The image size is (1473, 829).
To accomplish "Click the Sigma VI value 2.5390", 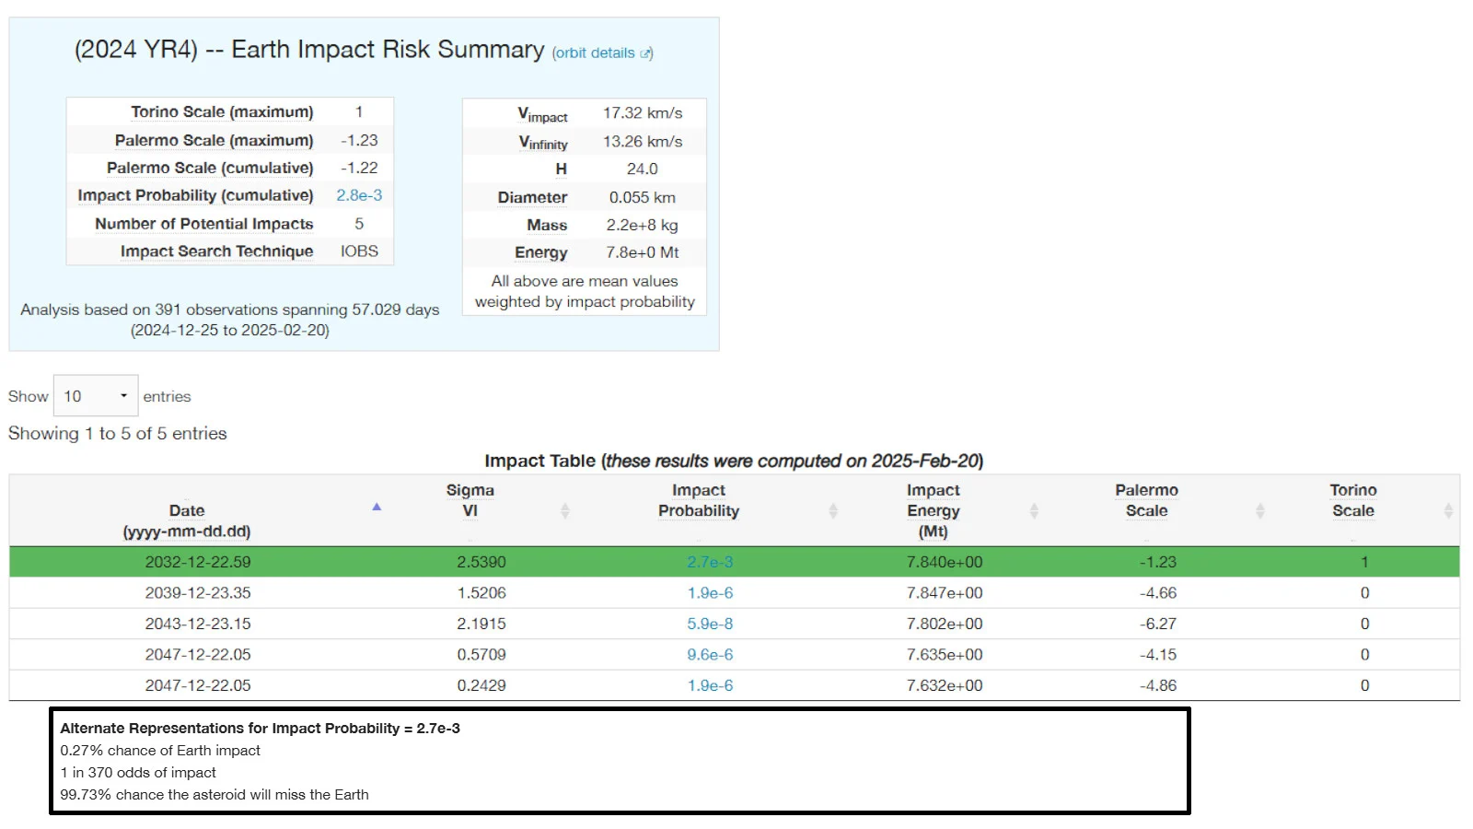I will click(x=481, y=562).
